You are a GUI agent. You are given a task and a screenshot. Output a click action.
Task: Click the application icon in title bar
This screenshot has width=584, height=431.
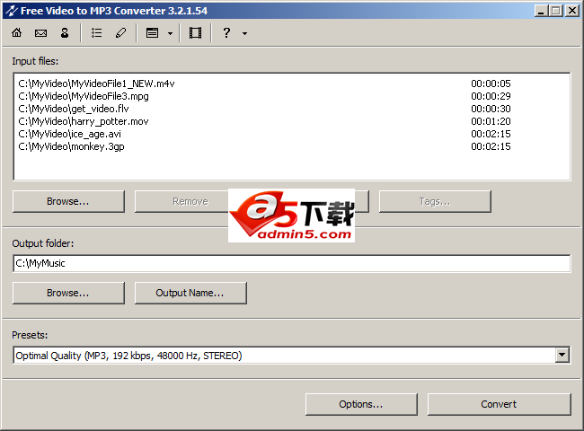point(12,11)
